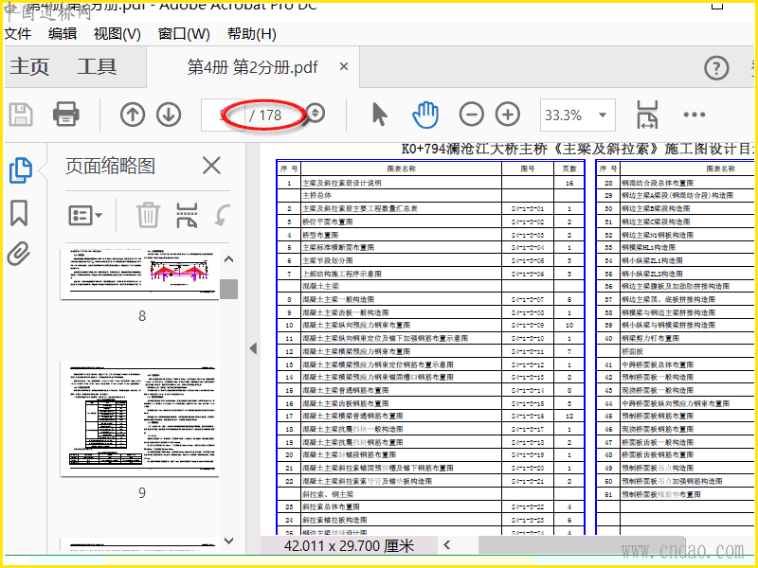The width and height of the screenshot is (758, 568).
Task: Open the 编辑 menu
Action: point(63,34)
